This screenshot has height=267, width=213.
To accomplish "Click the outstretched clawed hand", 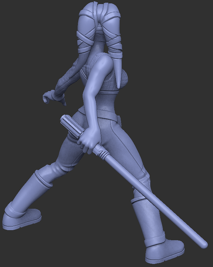I will (x=51, y=97).
